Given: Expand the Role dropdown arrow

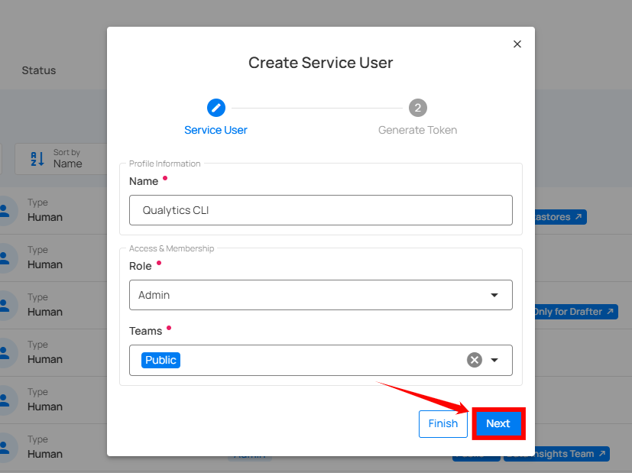Looking at the screenshot, I should point(494,295).
